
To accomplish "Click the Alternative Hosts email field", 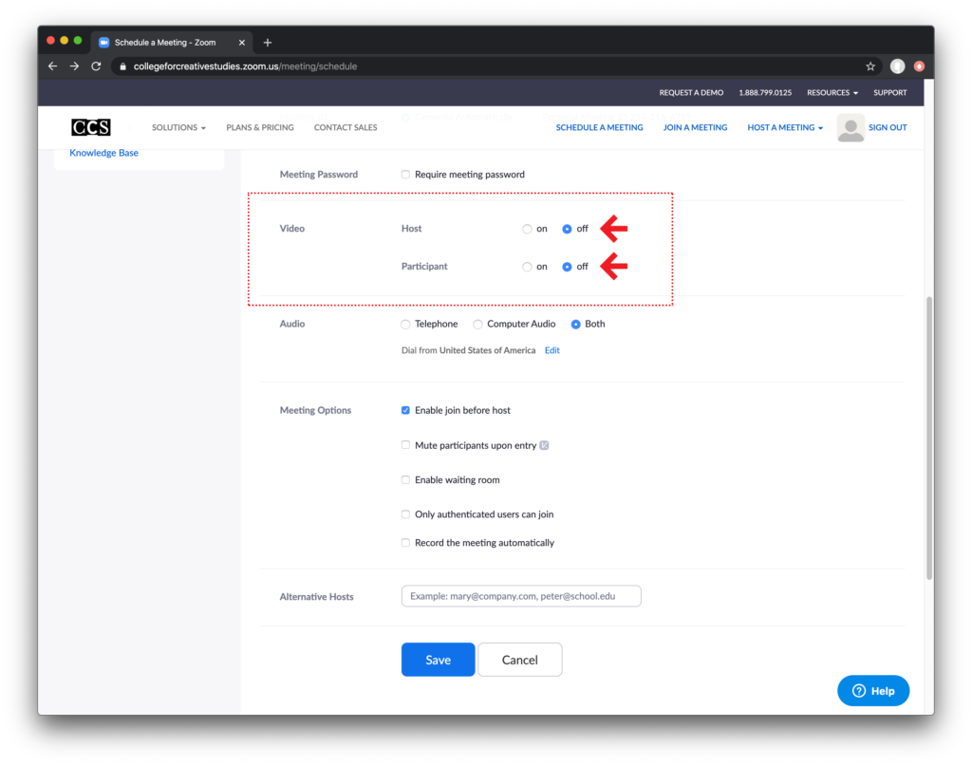I will (521, 596).
